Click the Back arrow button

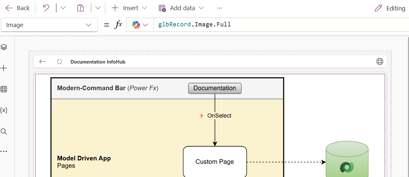coord(17,8)
